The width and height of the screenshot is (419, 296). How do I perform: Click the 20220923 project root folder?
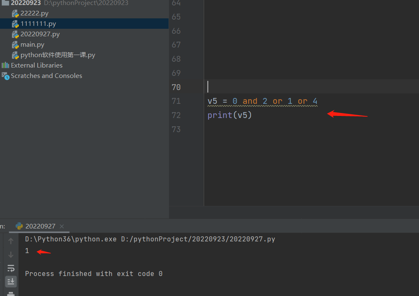click(x=25, y=3)
